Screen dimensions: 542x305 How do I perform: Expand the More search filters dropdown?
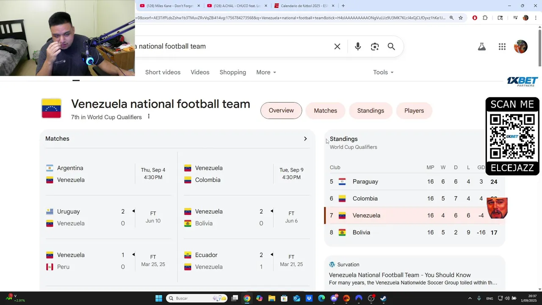point(266,72)
